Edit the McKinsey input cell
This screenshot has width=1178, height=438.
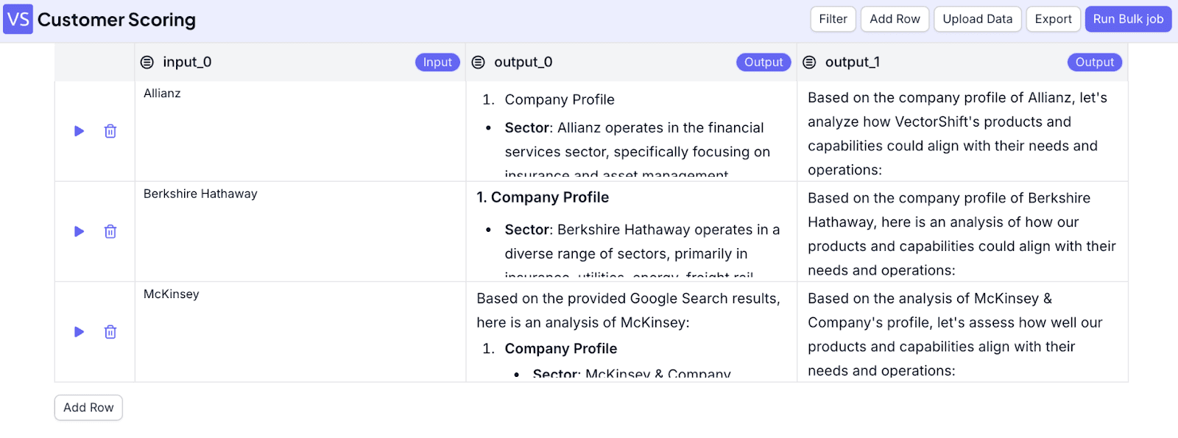(300, 332)
